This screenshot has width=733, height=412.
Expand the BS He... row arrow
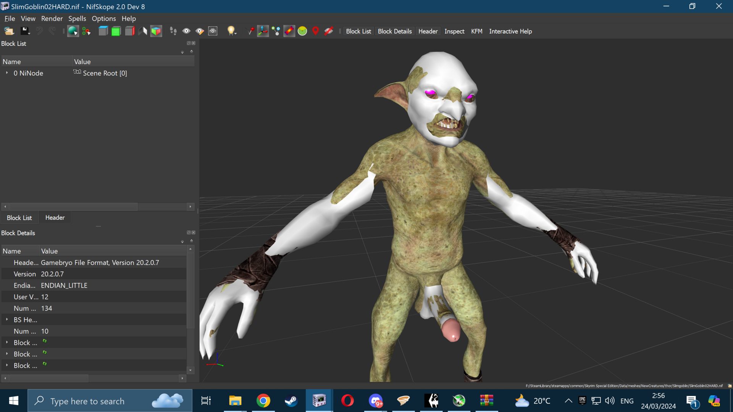click(7, 320)
